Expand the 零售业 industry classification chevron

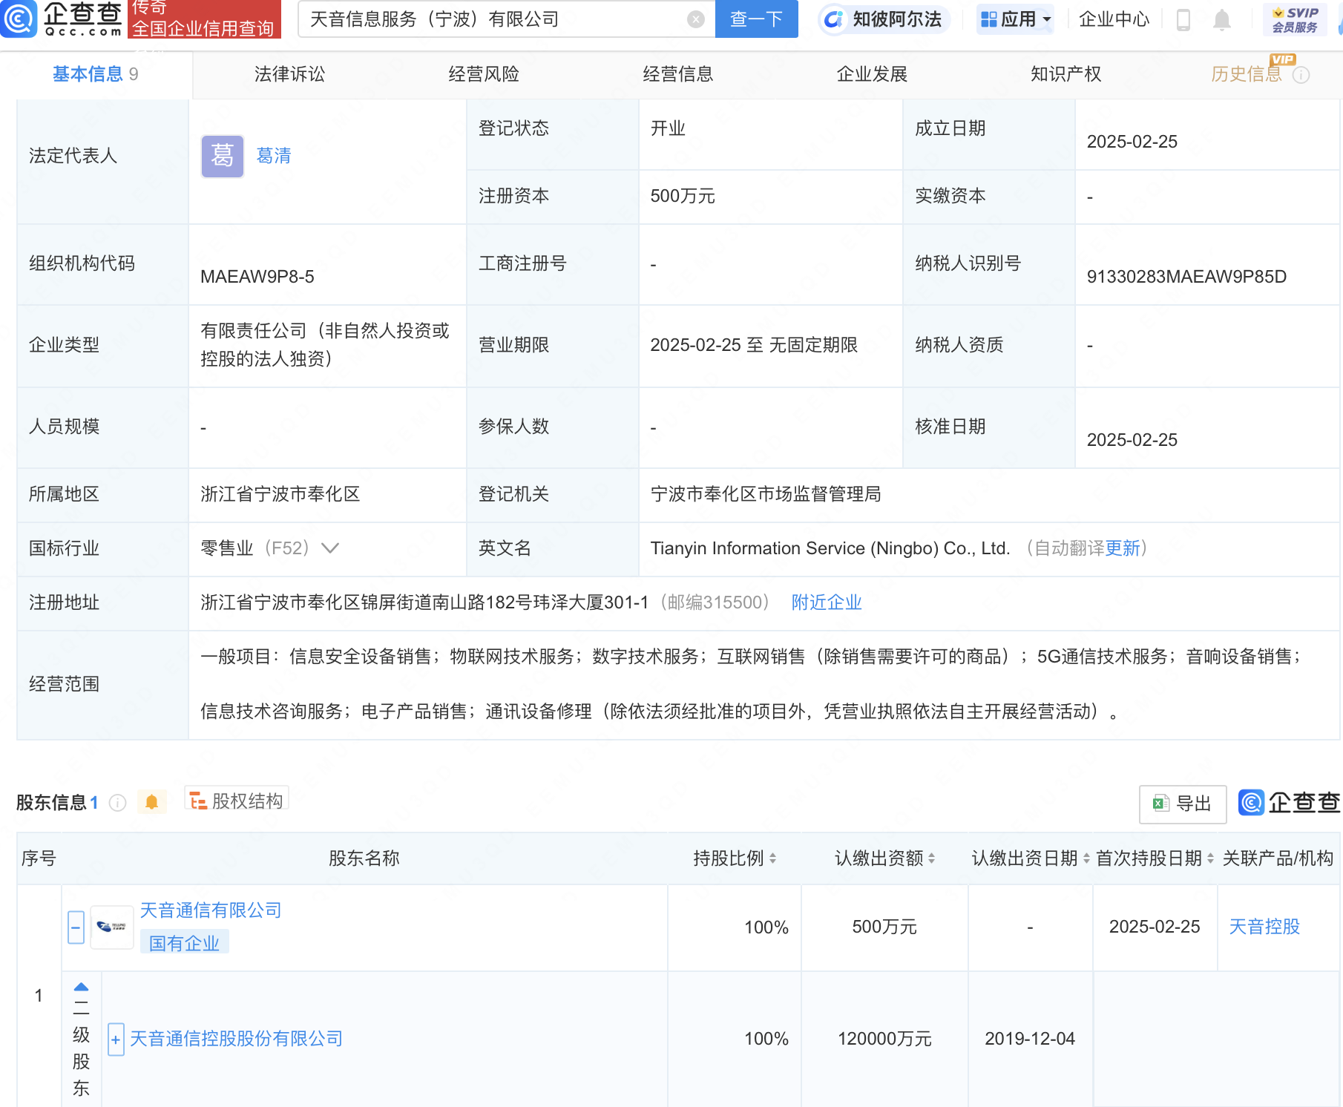click(x=330, y=548)
